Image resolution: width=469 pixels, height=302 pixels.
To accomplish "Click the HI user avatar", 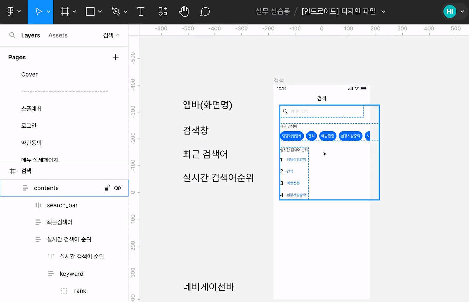I will pyautogui.click(x=450, y=12).
